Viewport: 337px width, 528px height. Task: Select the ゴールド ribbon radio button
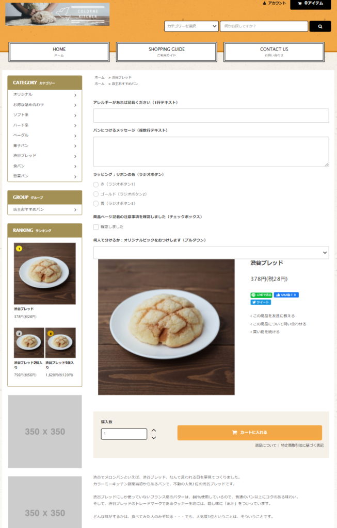click(96, 194)
